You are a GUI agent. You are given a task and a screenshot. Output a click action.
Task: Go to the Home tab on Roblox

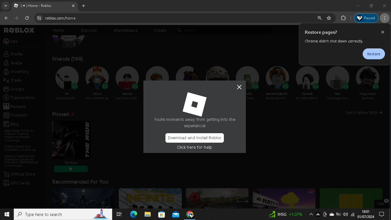(x=59, y=30)
